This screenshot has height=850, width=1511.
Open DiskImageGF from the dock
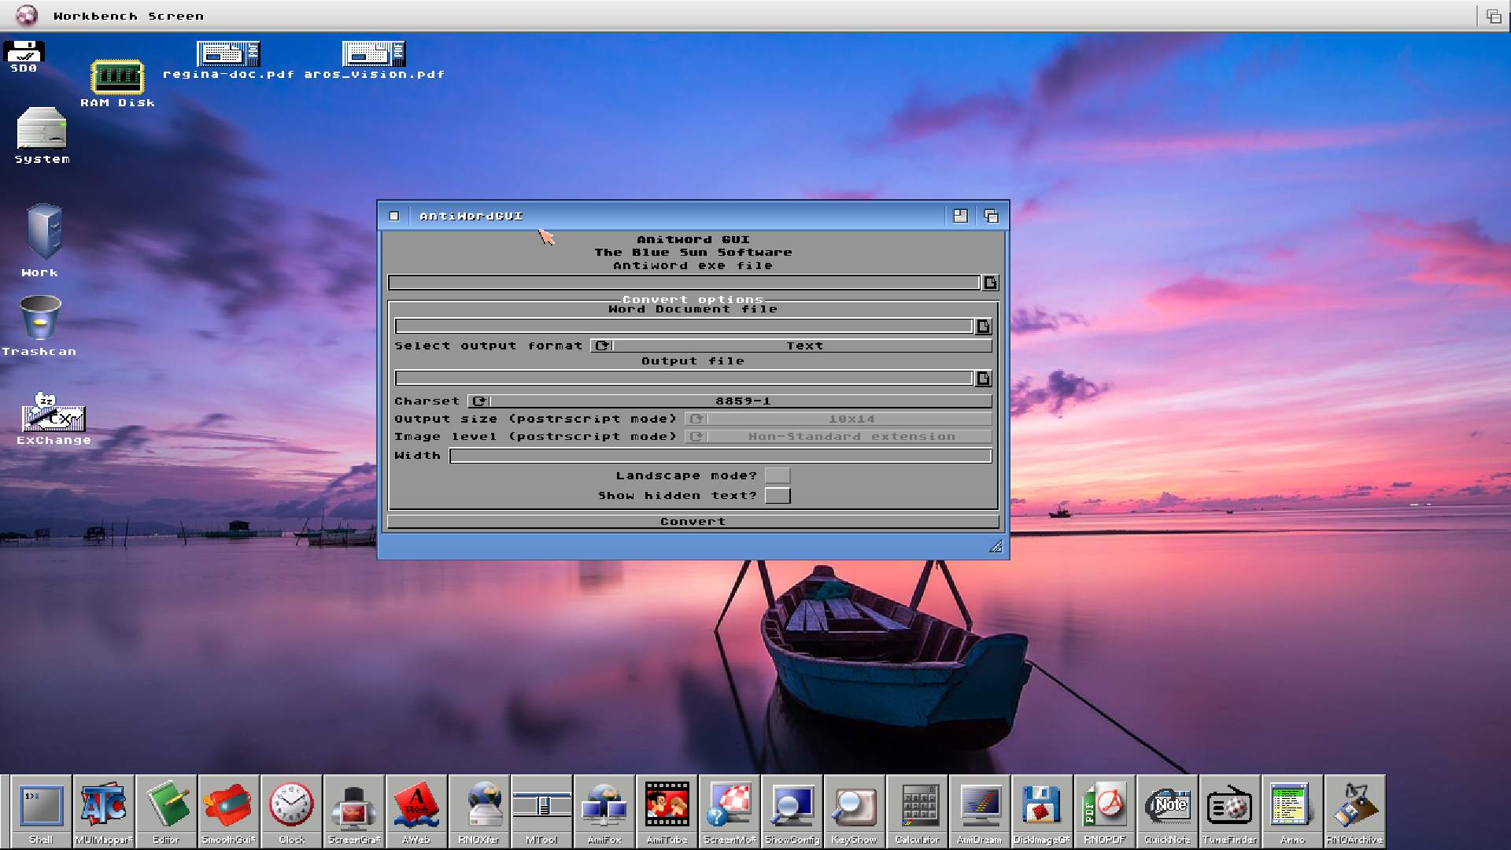click(1043, 807)
